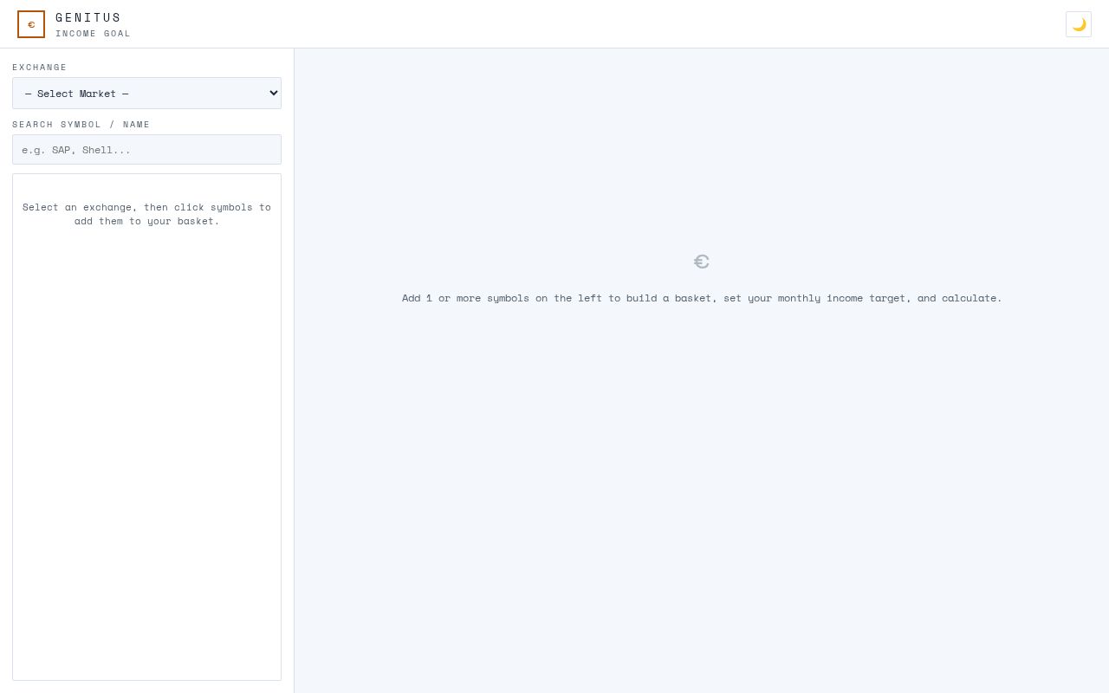Click the '— Select Market —' placeholder text
1109x693 pixels.
tap(76, 94)
